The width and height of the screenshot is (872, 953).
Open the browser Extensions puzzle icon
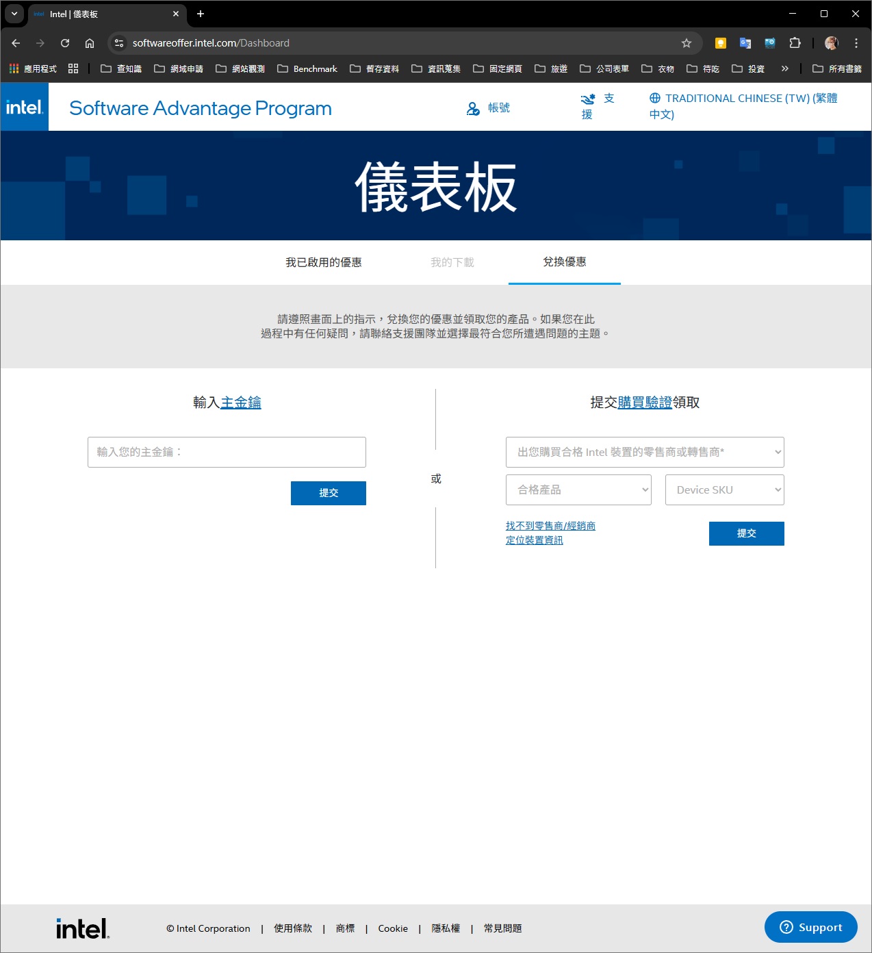point(795,43)
